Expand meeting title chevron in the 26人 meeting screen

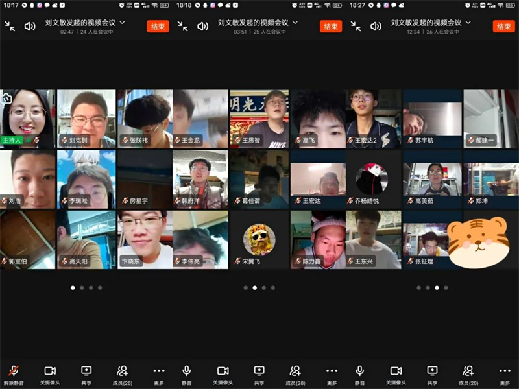tap(468, 23)
